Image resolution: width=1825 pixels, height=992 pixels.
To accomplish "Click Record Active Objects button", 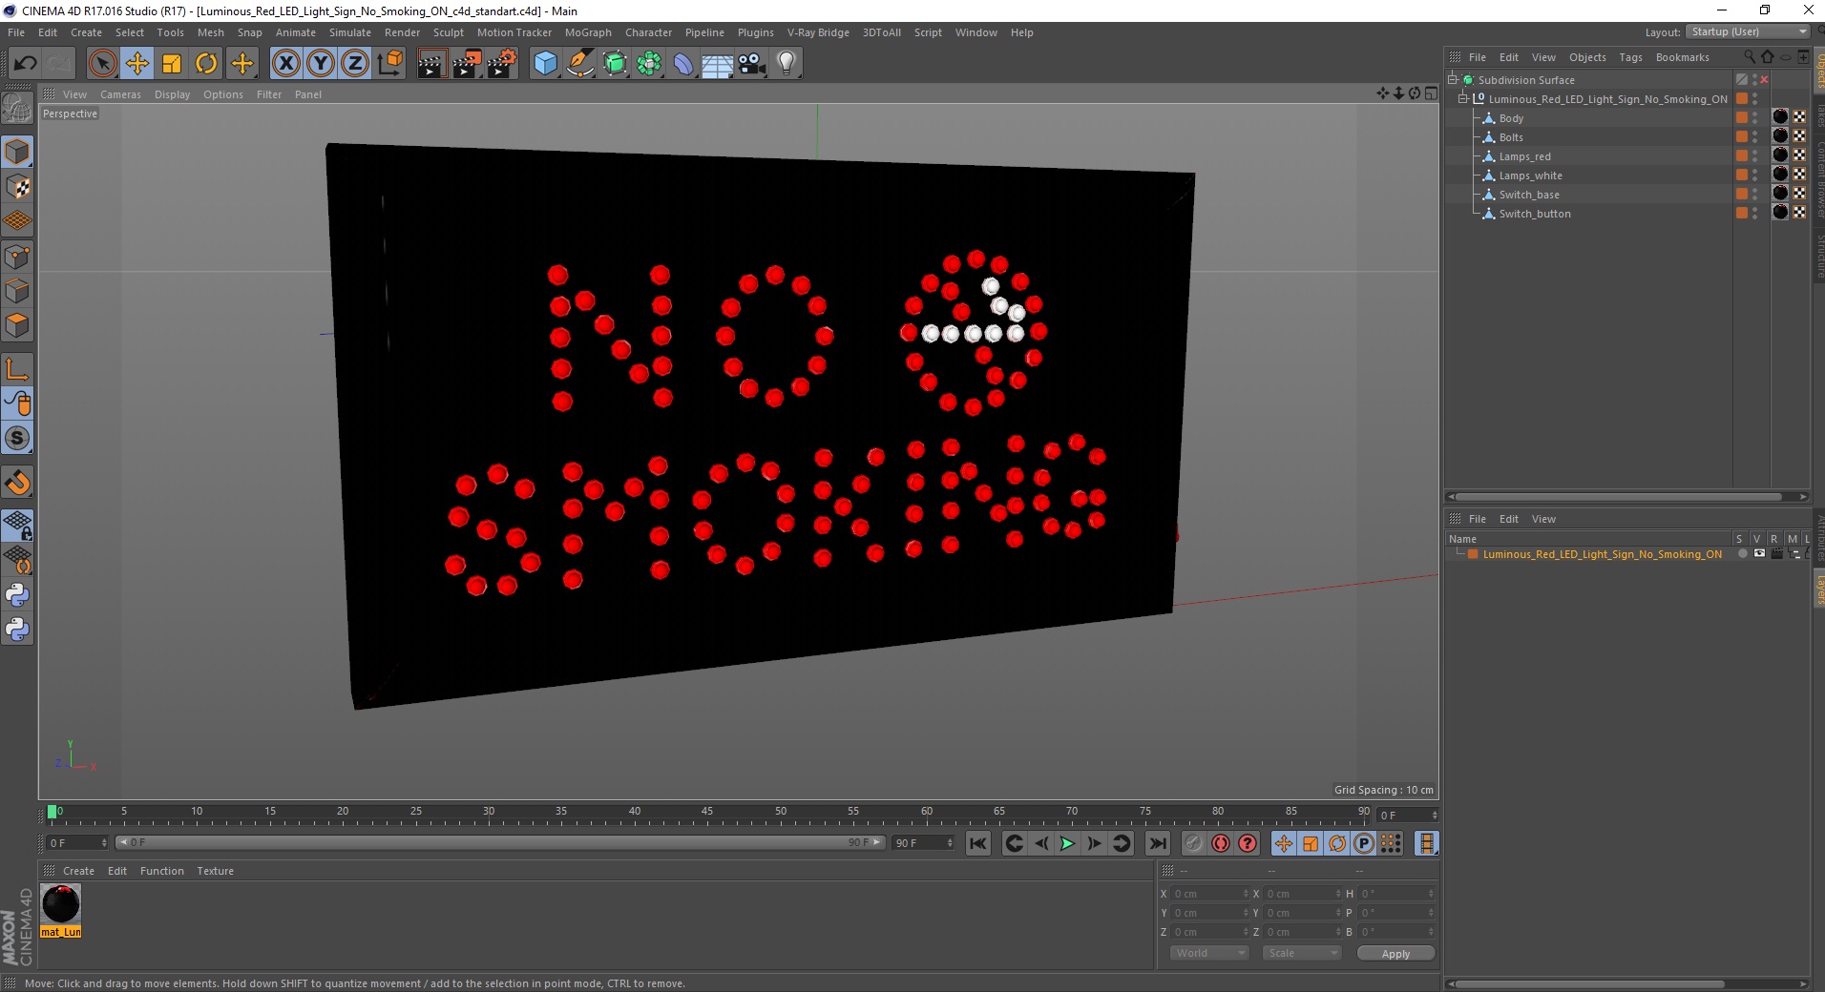I will click(1194, 843).
